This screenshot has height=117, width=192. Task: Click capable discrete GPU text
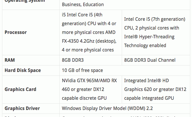84,98
